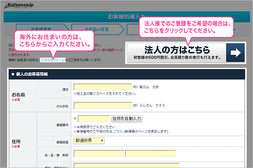The image size is (253, 168).
Task: Click the first 市・区・郡 input field
Action: 99,153
